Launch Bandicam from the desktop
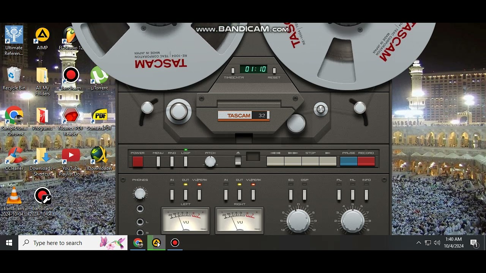 [x=71, y=78]
